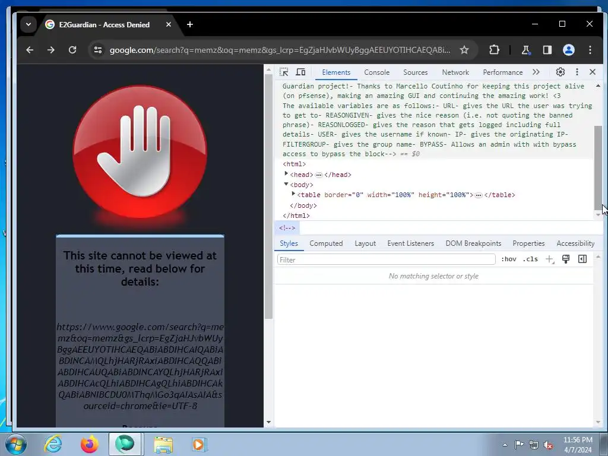Close the E2Guardian Access Denied tab

tap(168, 24)
